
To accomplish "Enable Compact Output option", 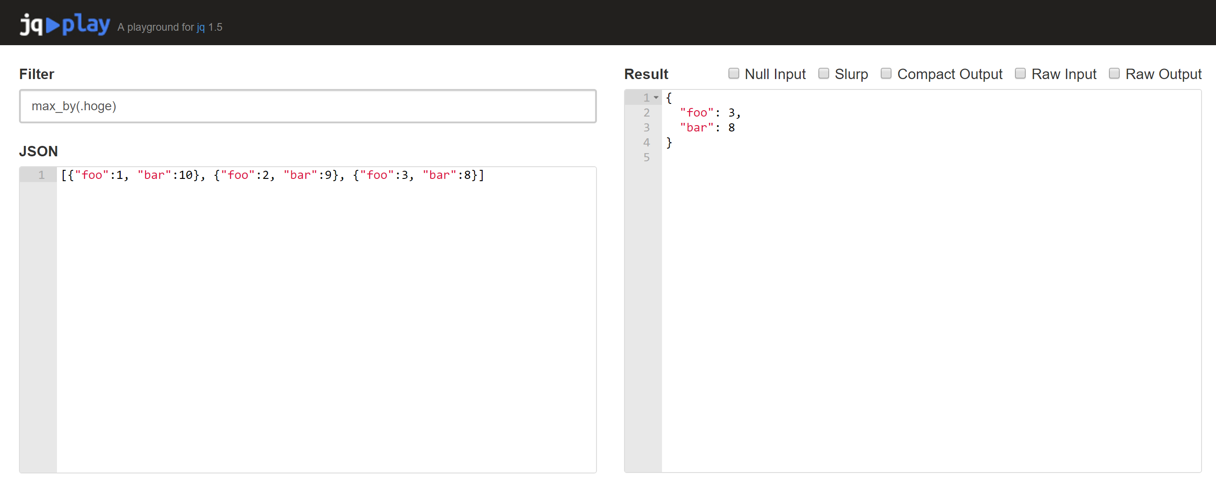I will click(886, 74).
